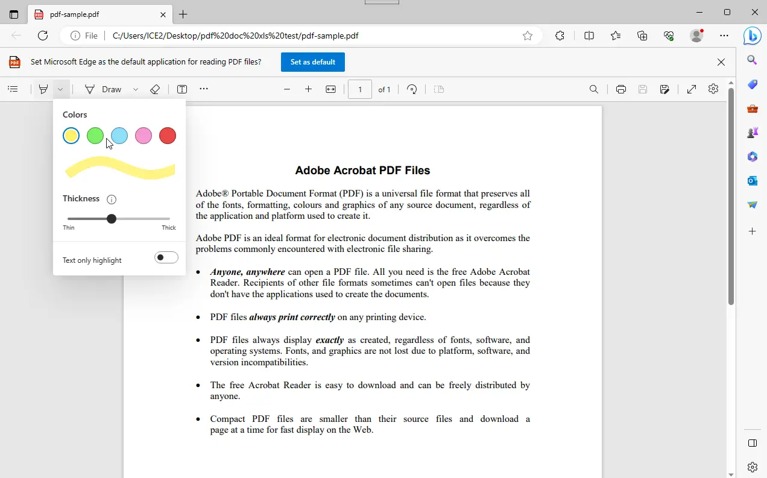The height and width of the screenshot is (478, 767).
Task: Add a sidebar app with plus
Action: 753,231
